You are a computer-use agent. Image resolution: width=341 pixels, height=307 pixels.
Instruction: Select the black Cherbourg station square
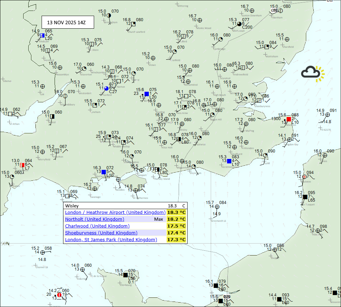125,275
